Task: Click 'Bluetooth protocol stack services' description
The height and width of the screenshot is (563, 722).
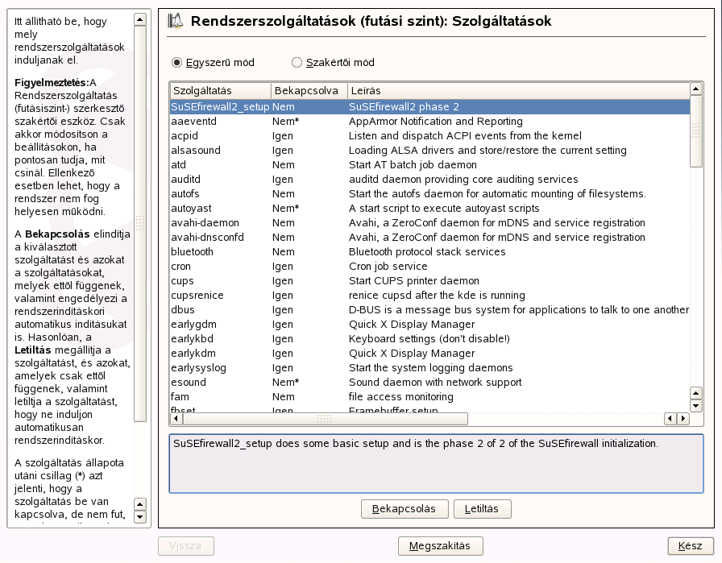Action: [x=427, y=252]
